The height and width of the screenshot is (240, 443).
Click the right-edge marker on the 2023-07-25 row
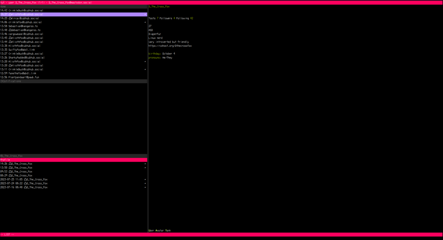(145, 179)
